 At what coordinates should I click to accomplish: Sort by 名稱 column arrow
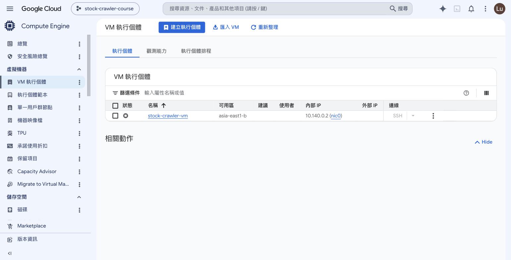(163, 105)
